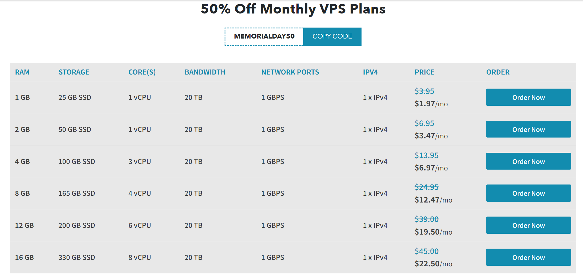
Task: Click the COPY CODE button
Action: (332, 37)
